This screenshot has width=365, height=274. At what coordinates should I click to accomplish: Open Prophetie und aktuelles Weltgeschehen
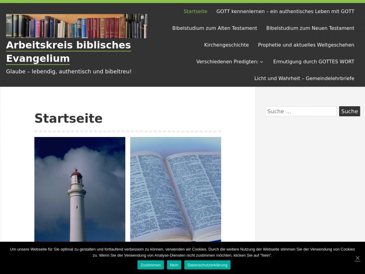pyautogui.click(x=306, y=45)
